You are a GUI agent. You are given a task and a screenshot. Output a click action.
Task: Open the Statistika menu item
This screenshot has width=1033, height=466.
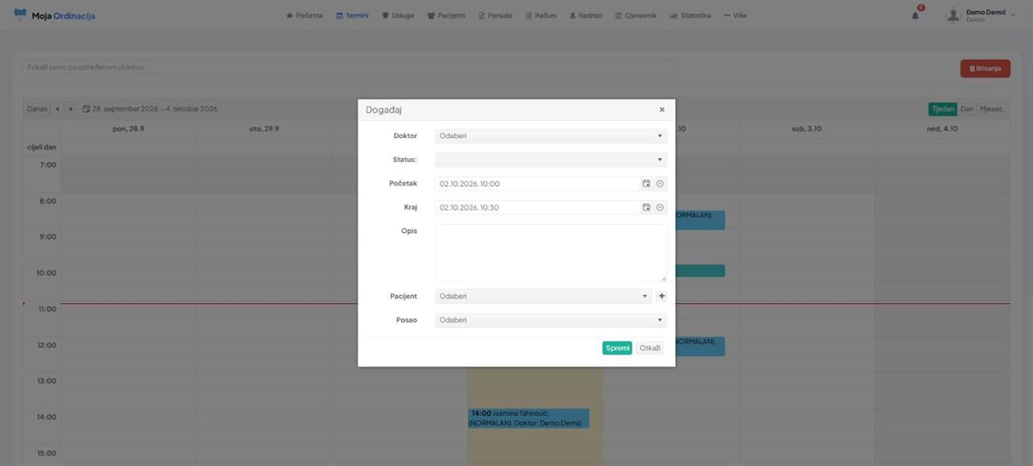point(690,15)
